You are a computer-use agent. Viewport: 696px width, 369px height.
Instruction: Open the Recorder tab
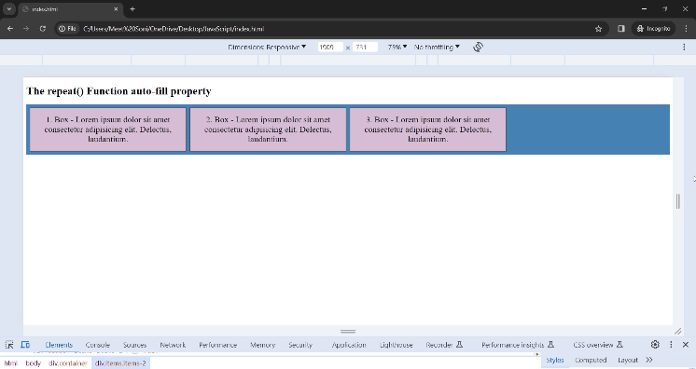444,345
